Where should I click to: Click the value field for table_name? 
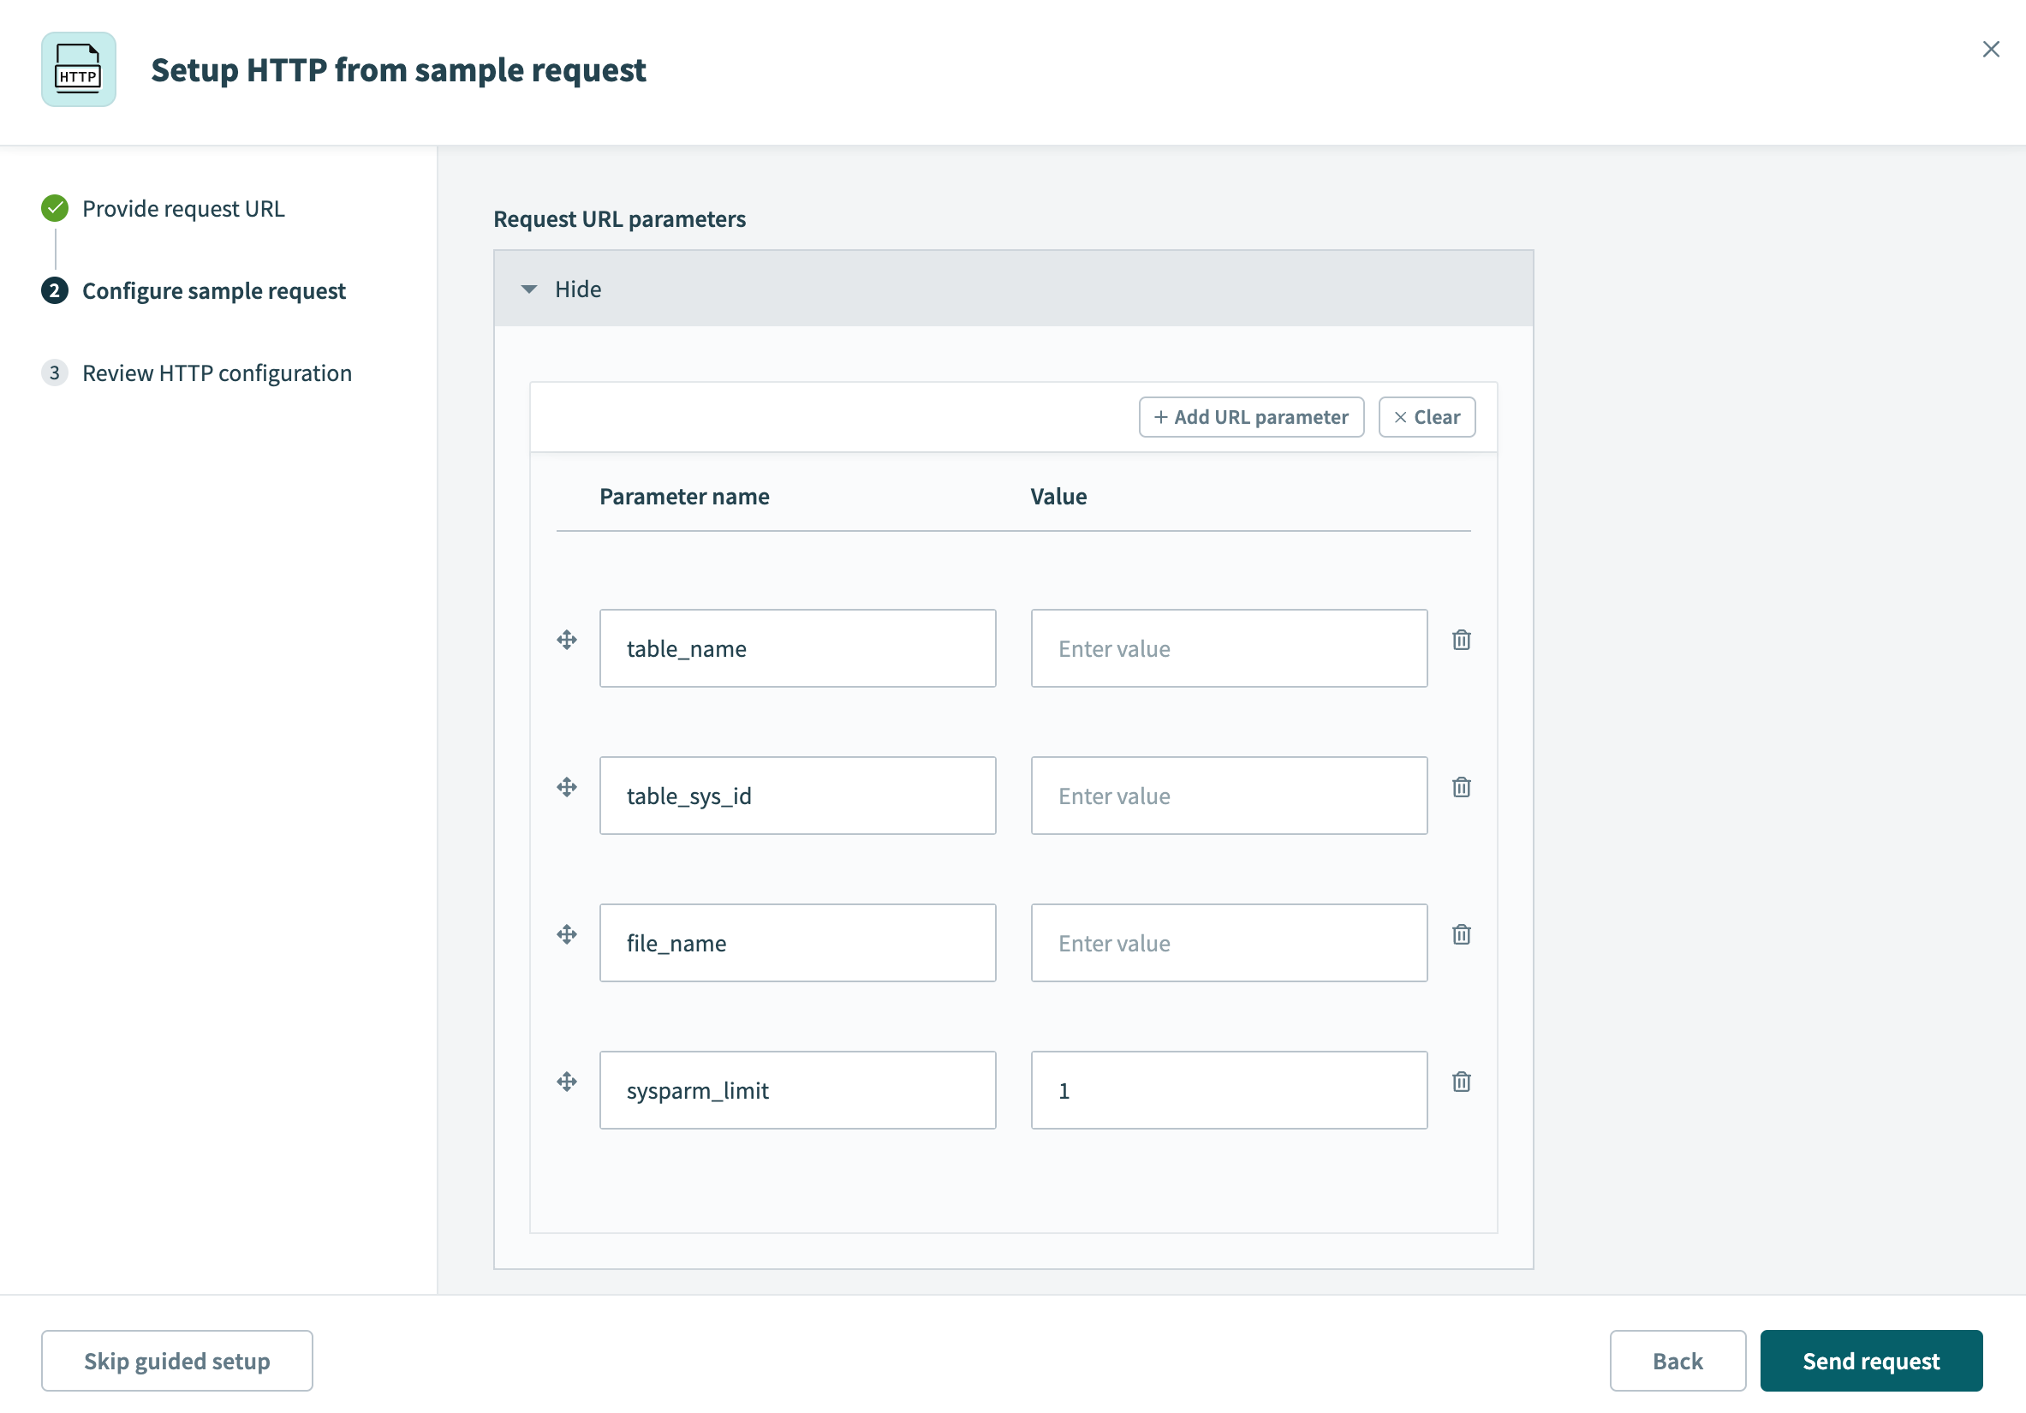[1228, 647]
